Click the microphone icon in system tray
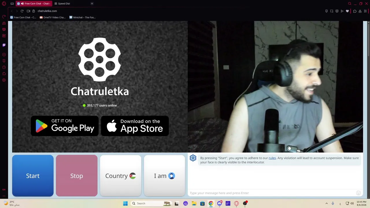 (333, 203)
